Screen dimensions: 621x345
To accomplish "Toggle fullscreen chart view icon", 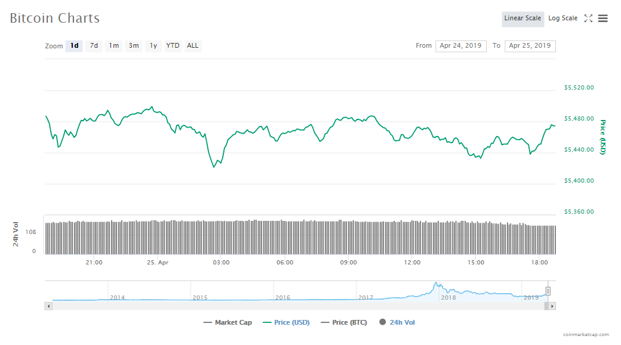I will click(x=588, y=19).
